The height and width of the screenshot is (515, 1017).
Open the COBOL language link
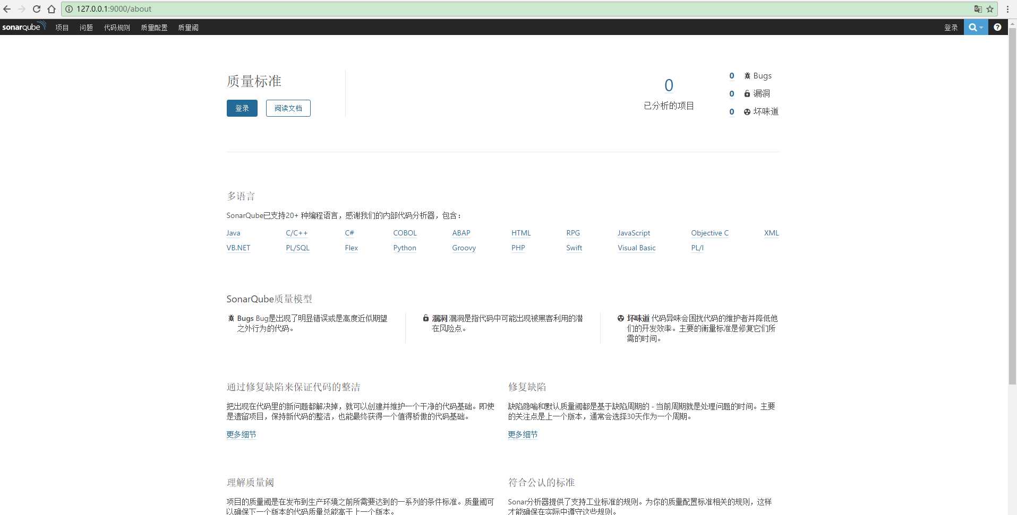pos(405,233)
